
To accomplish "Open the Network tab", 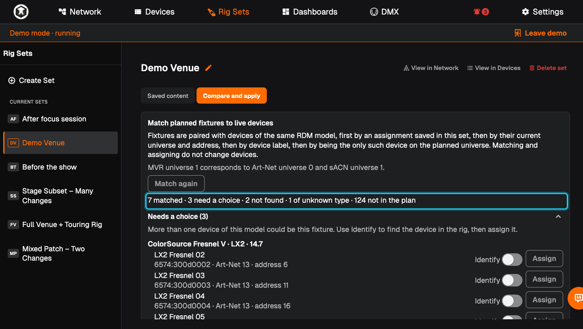I will [80, 12].
